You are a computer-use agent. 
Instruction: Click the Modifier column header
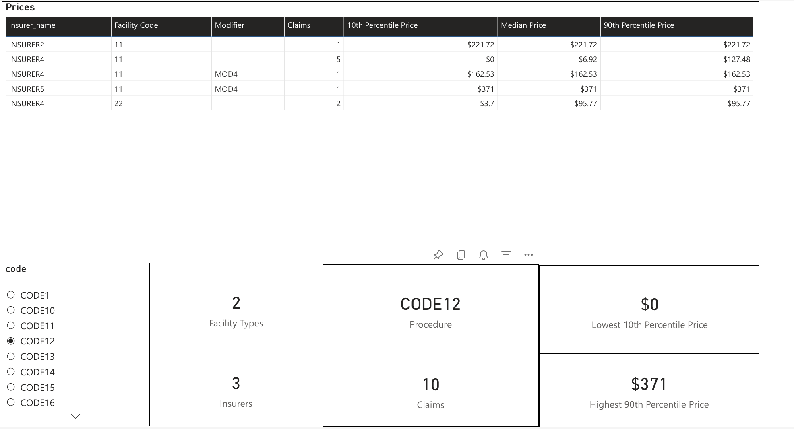230,25
